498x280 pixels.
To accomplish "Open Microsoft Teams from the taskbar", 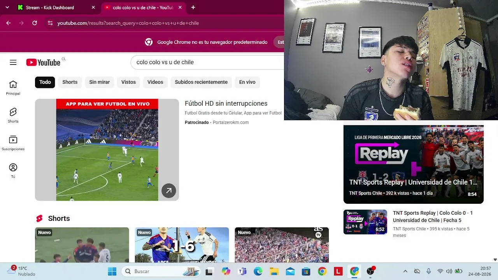I will (242, 271).
